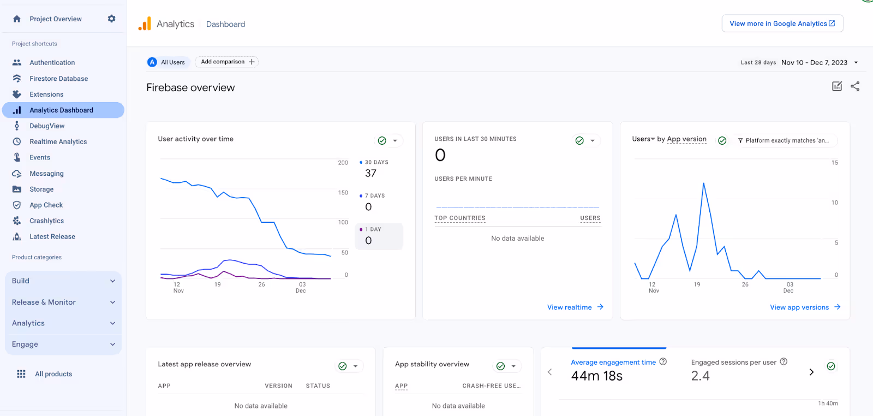873x416 pixels.
Task: Click View realtime link
Action: pyautogui.click(x=575, y=307)
